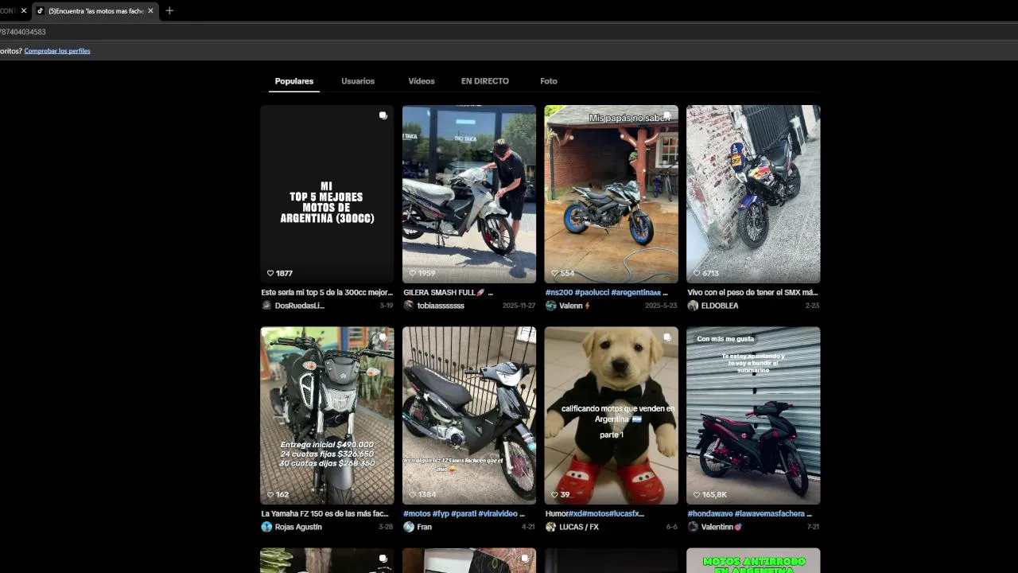Click the heart icon showing 162 likes
The image size is (1018, 573).
point(270,494)
